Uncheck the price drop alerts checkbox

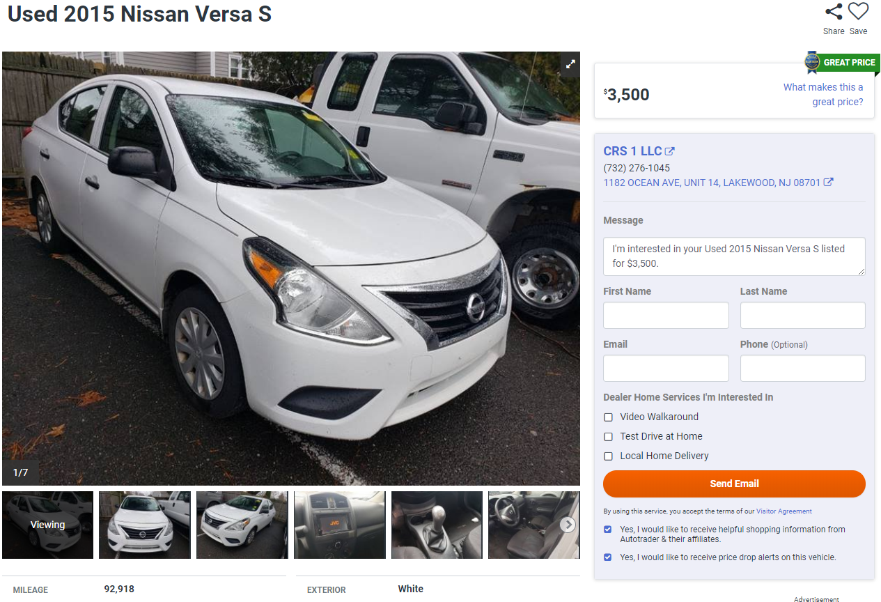coord(608,557)
